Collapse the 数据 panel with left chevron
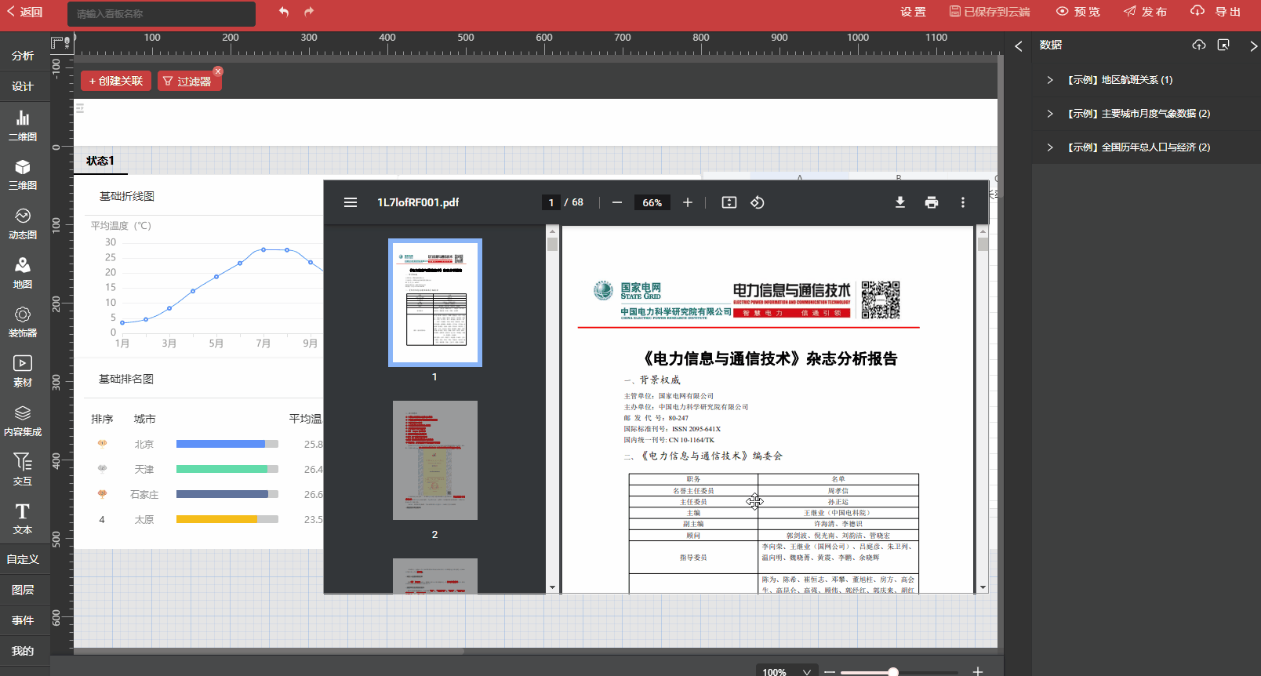 pos(1018,45)
